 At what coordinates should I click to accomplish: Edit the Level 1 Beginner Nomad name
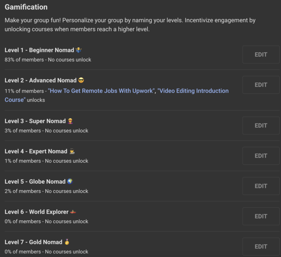(x=261, y=55)
